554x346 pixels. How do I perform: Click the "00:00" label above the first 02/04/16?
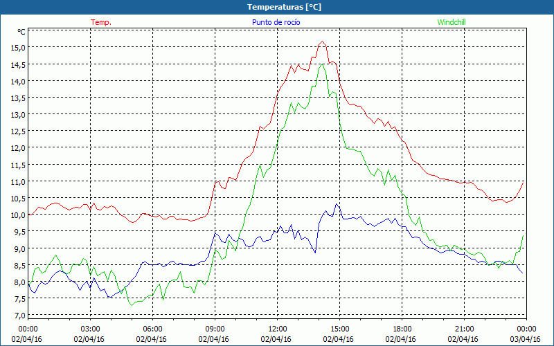tap(28, 329)
